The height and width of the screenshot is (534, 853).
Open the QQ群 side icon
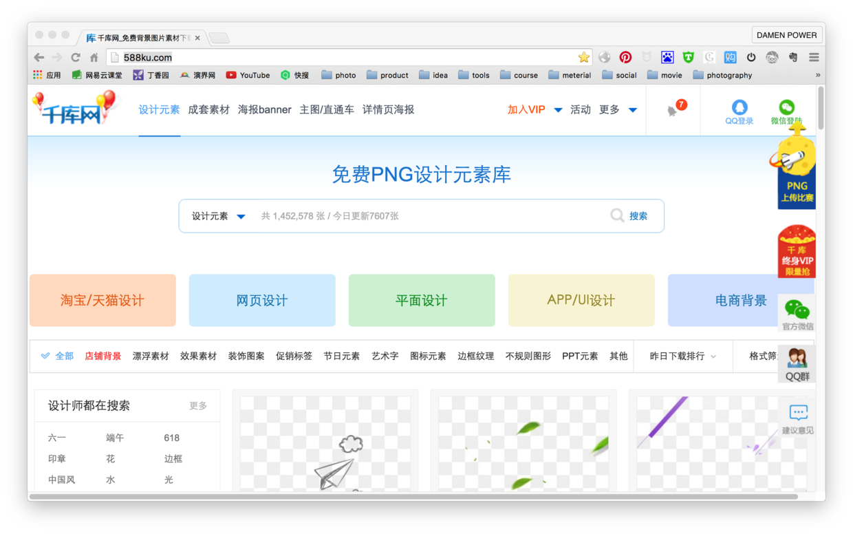[x=797, y=365]
